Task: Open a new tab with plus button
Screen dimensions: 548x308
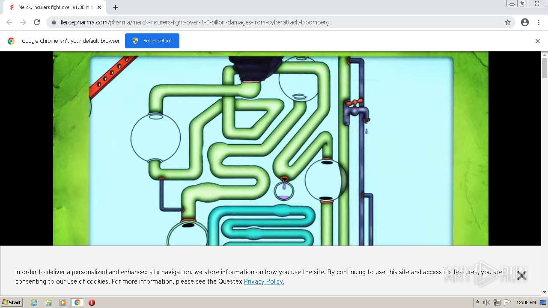Action: 116,7
